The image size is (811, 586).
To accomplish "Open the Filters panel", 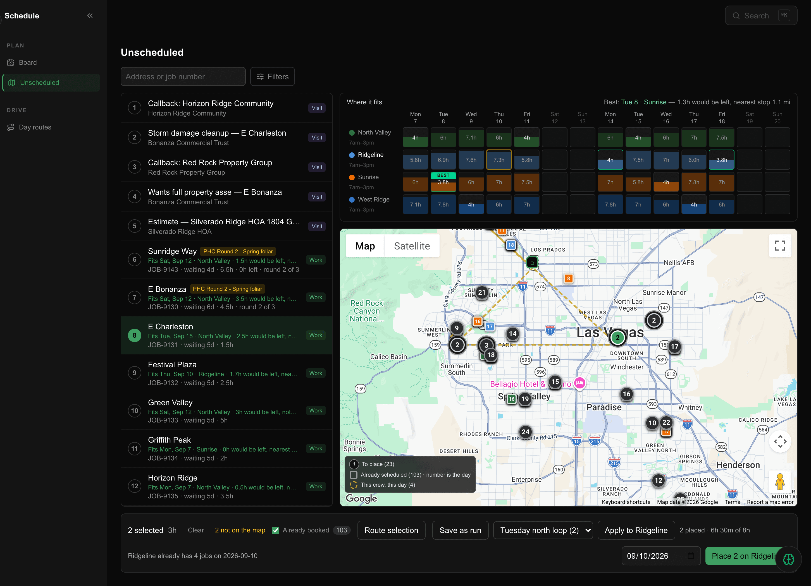I will tap(272, 76).
